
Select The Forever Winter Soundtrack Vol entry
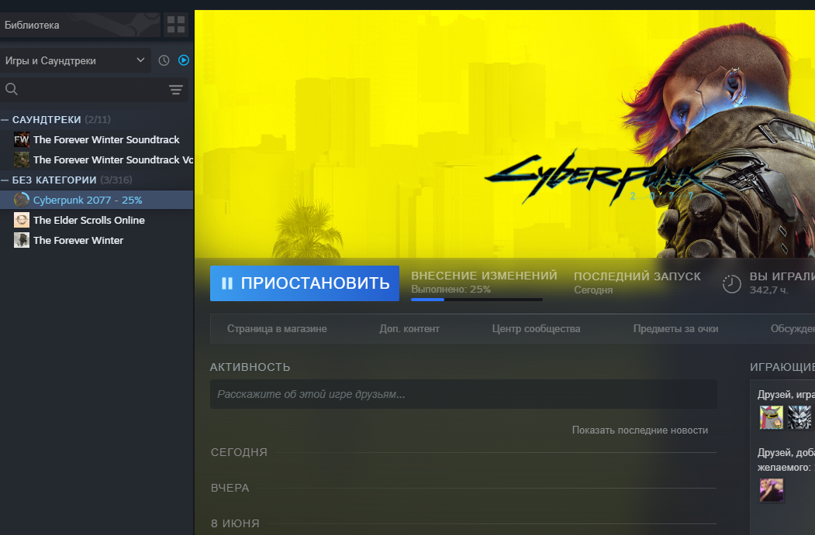pos(97,159)
